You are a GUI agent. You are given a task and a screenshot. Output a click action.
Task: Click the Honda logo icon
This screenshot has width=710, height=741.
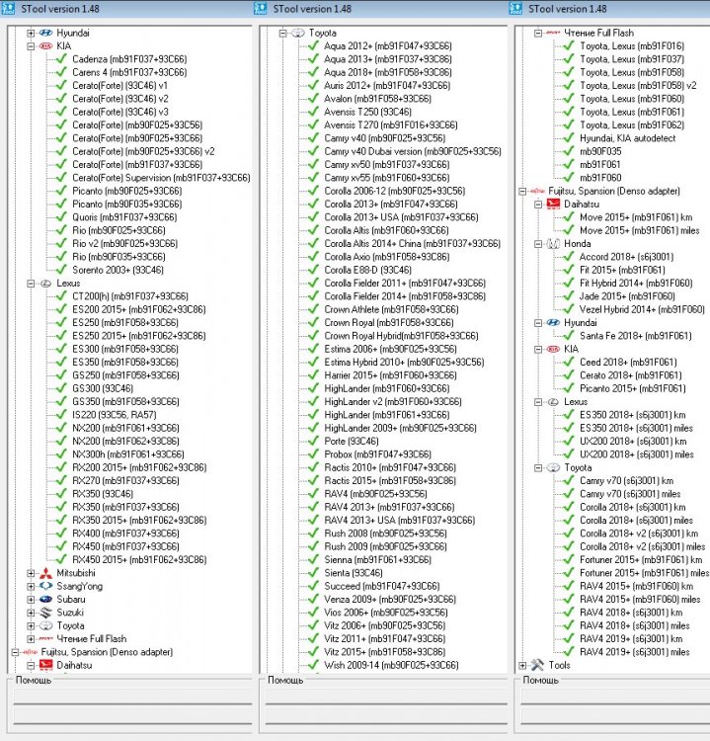(553, 244)
